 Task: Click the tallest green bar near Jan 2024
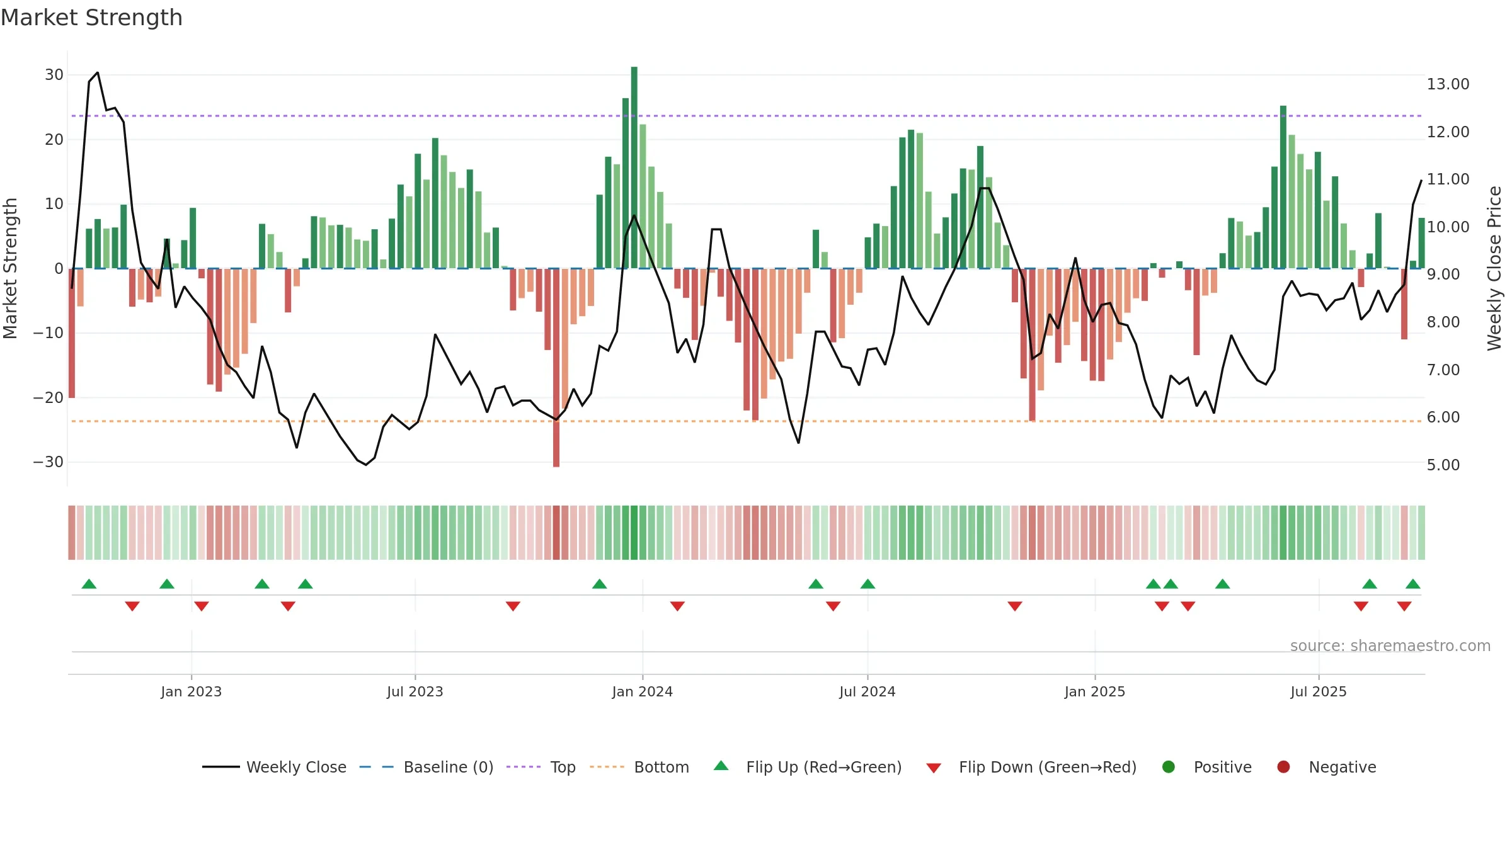(x=634, y=167)
